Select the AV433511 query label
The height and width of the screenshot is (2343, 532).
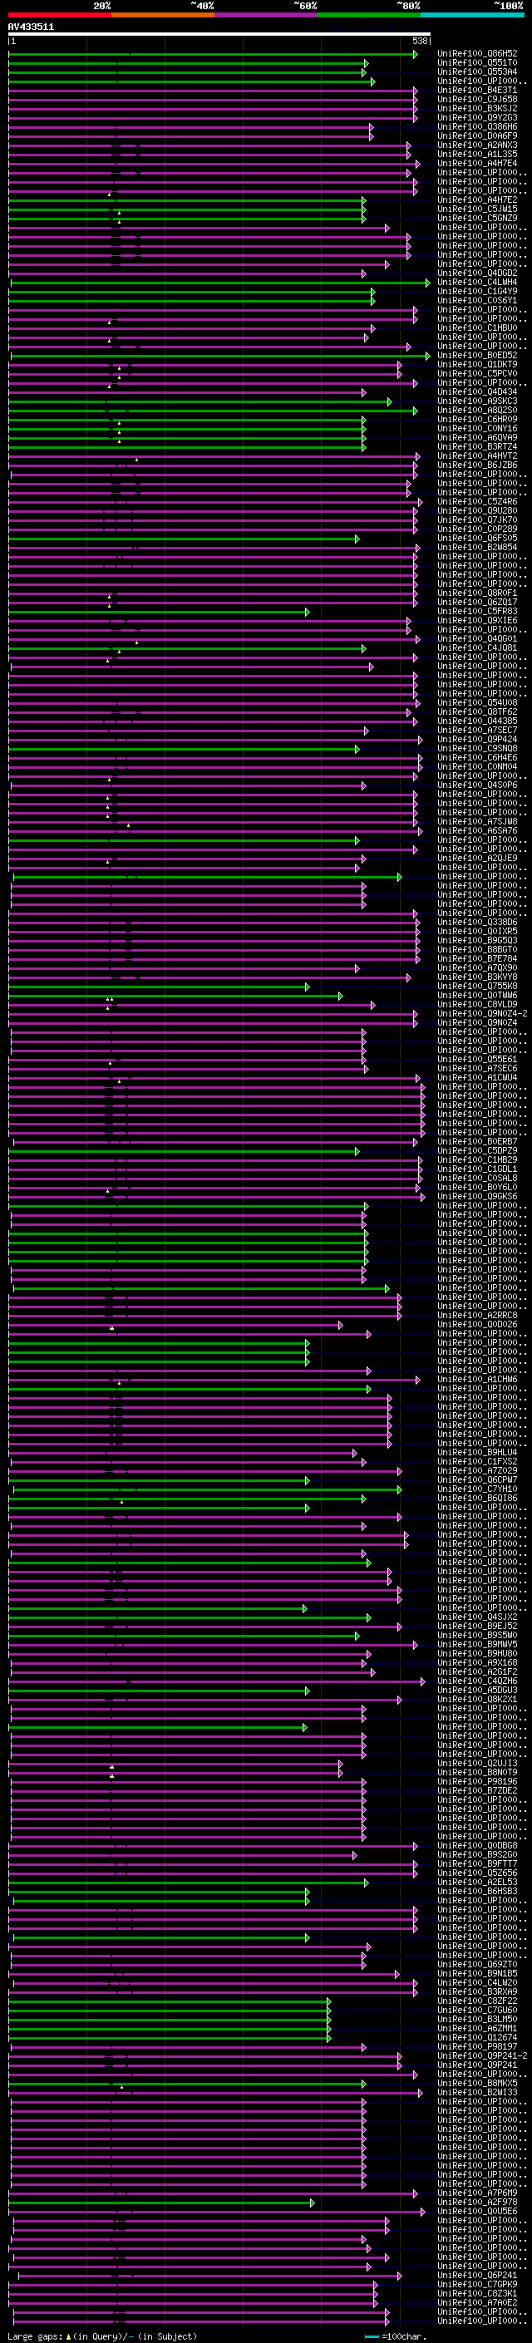[x=31, y=27]
